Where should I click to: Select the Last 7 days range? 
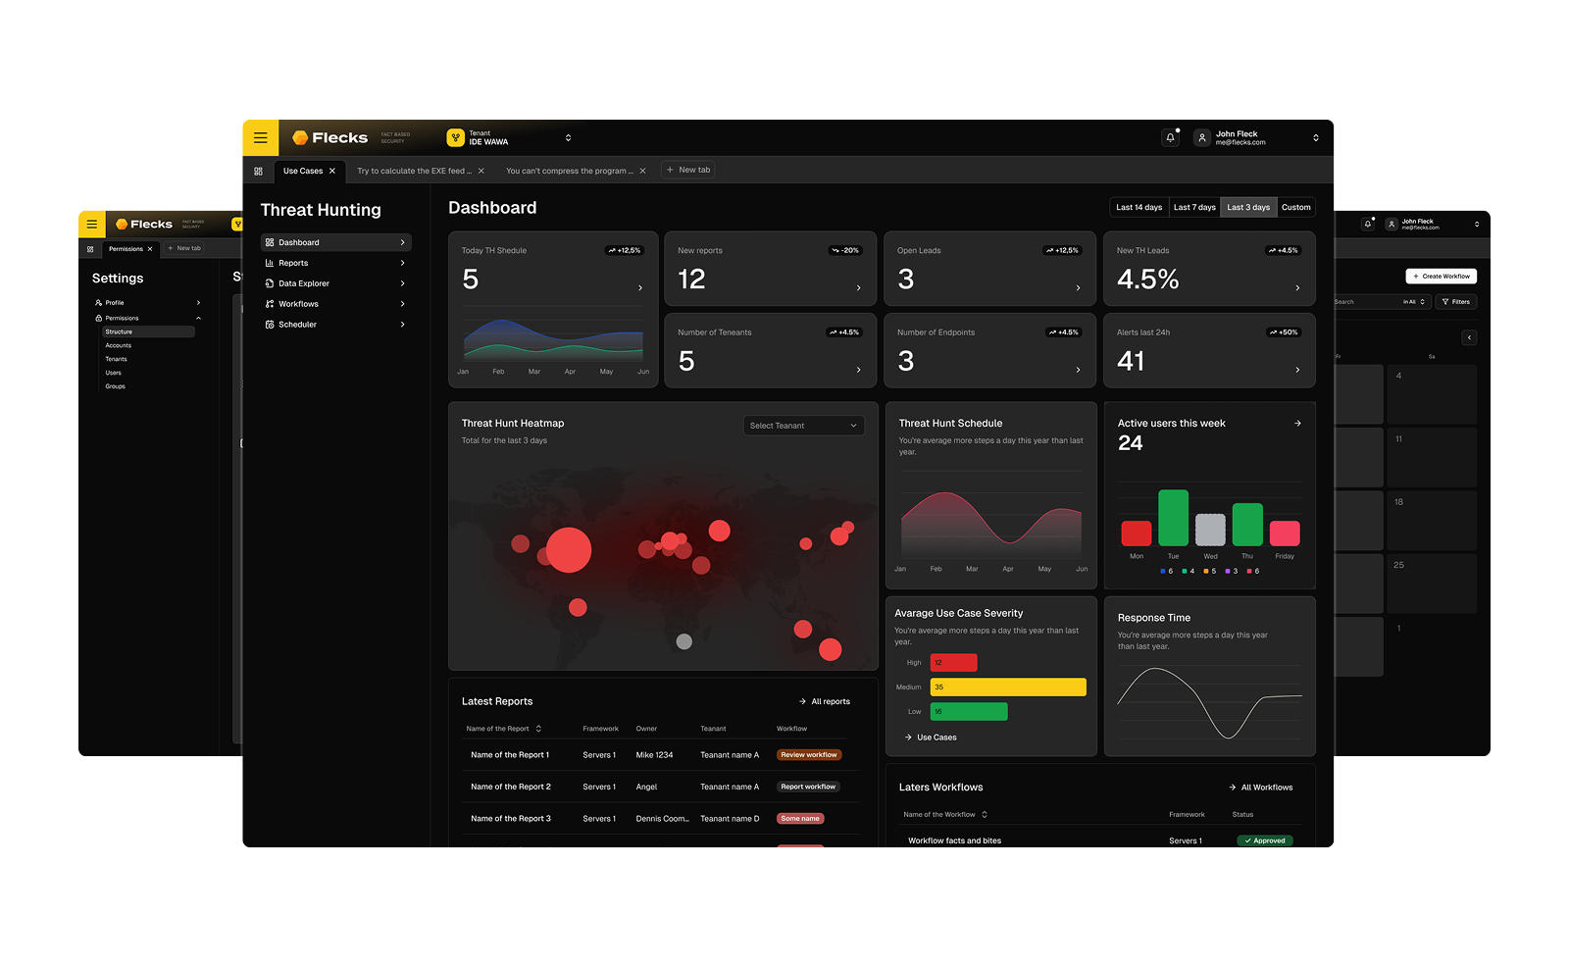(1194, 208)
